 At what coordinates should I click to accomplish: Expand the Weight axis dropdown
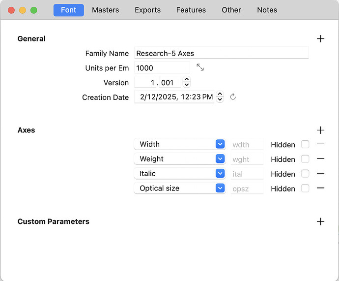coord(220,159)
